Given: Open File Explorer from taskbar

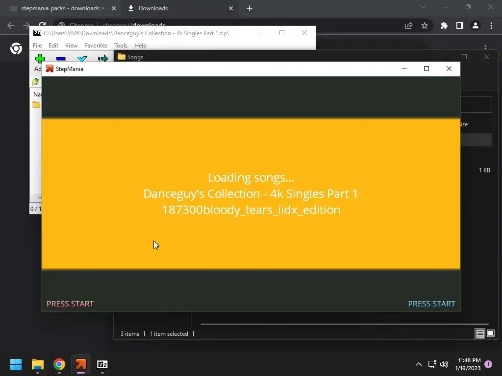Looking at the screenshot, I should (37, 364).
